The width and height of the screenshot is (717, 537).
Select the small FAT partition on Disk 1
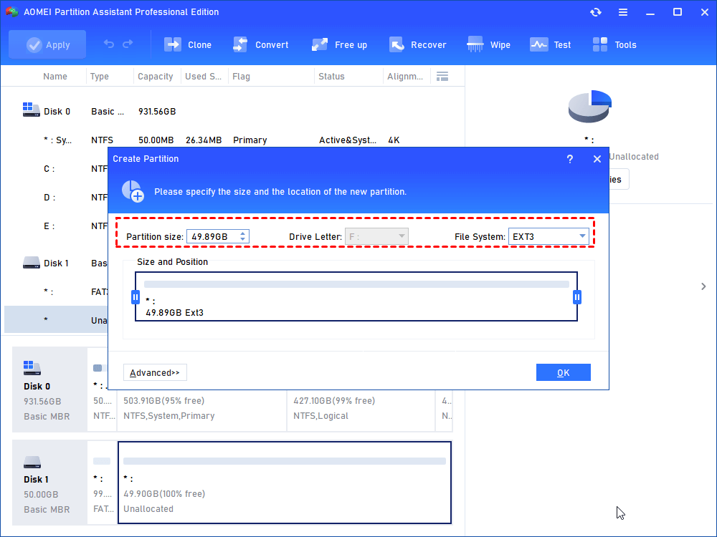pos(102,483)
